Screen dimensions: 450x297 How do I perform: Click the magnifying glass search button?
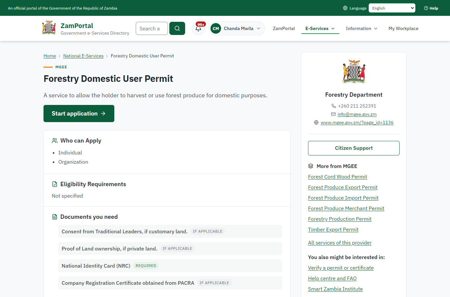177,28
